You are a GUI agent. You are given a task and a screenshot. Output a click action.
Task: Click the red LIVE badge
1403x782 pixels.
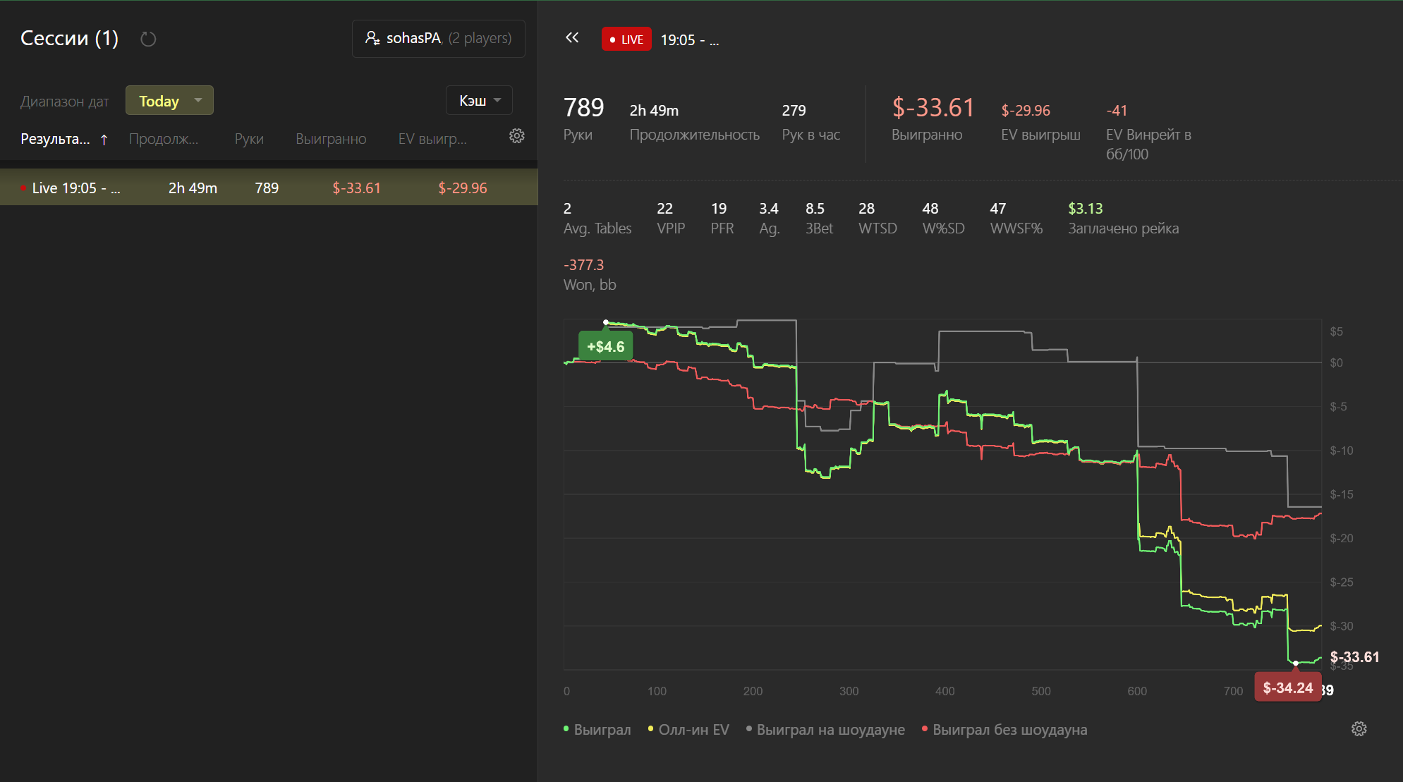point(626,39)
